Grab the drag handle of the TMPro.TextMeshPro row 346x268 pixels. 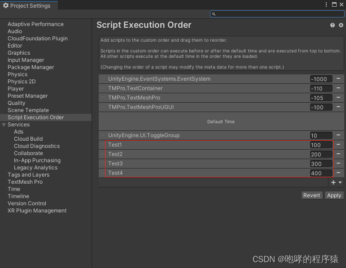[103, 97]
